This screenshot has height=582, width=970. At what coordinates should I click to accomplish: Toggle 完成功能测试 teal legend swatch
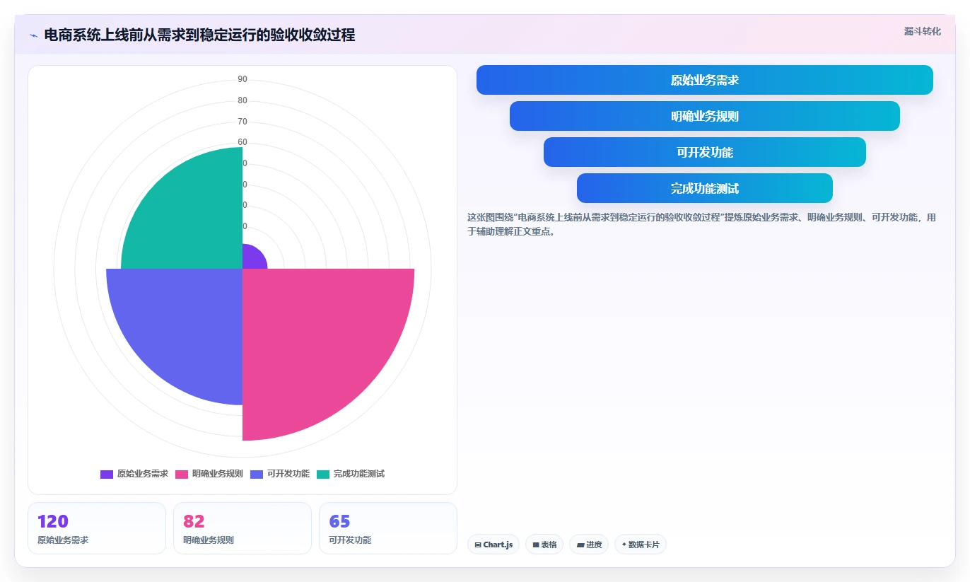pos(323,474)
